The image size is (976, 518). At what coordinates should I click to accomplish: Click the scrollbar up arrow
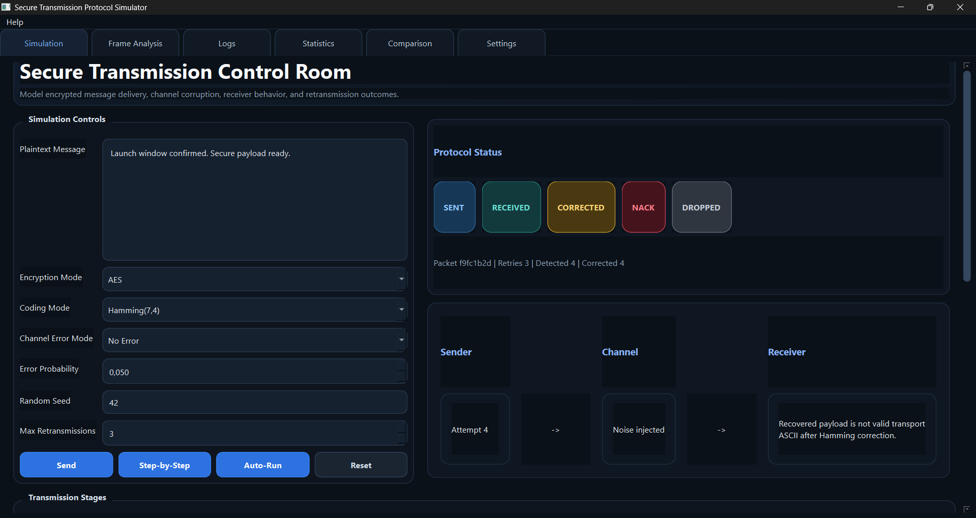tap(967, 66)
